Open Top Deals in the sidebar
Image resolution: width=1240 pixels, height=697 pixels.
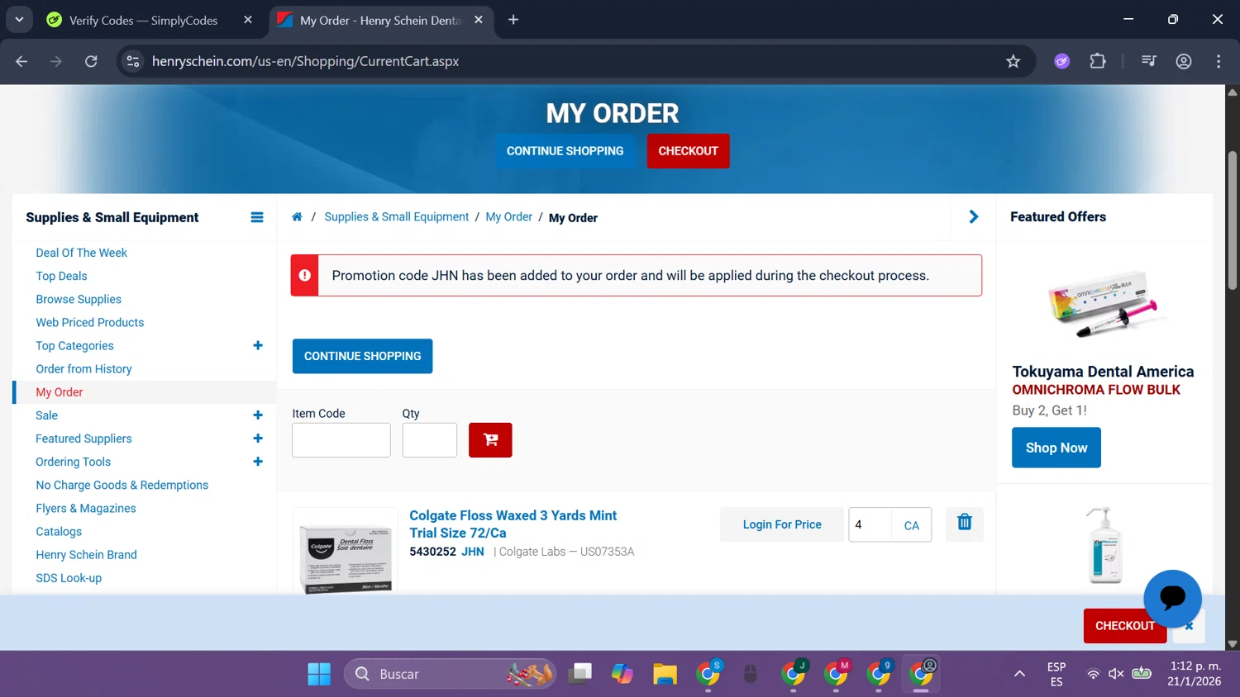point(61,276)
